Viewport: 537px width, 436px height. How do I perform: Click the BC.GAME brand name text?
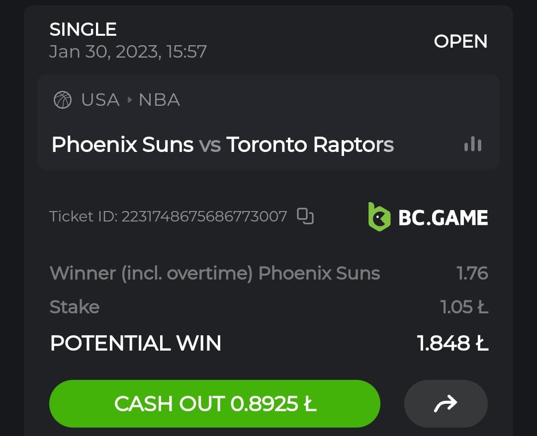pyautogui.click(x=443, y=218)
